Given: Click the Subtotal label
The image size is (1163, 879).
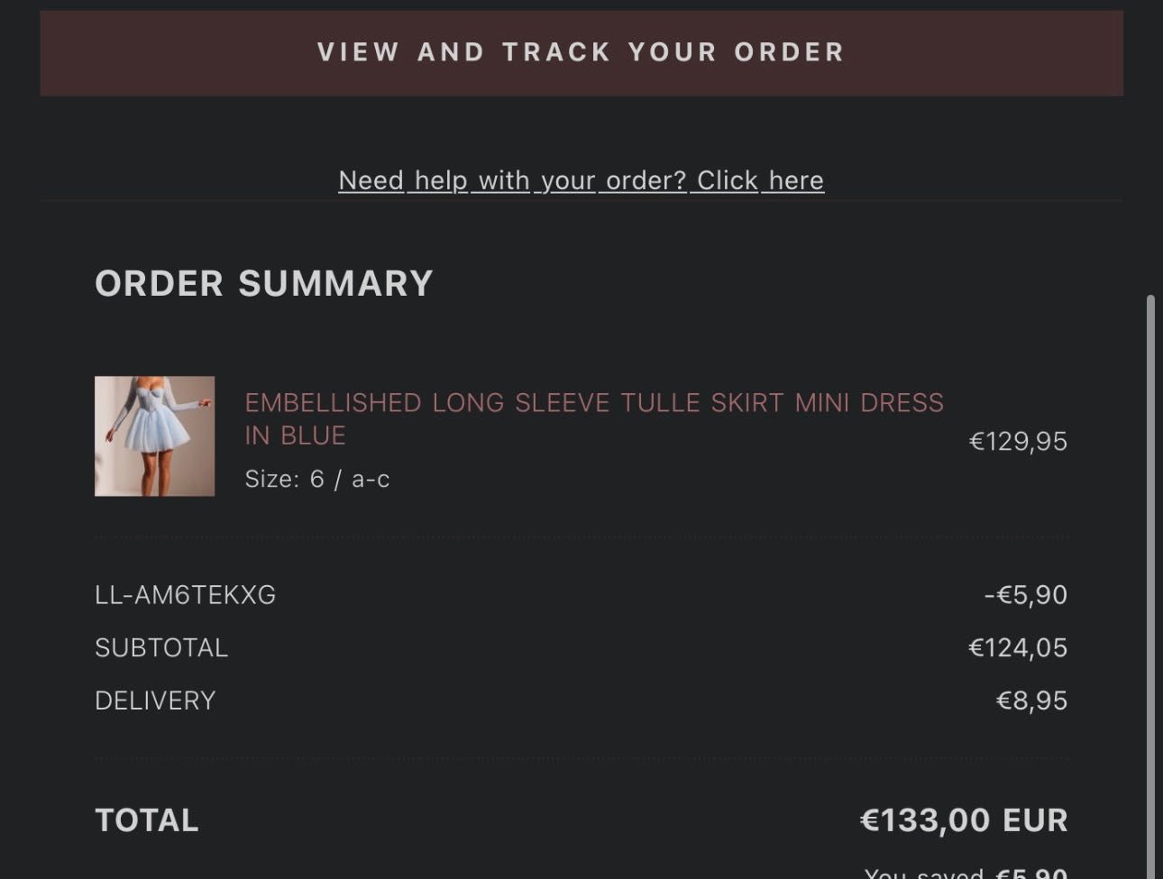Looking at the screenshot, I should click(x=161, y=647).
